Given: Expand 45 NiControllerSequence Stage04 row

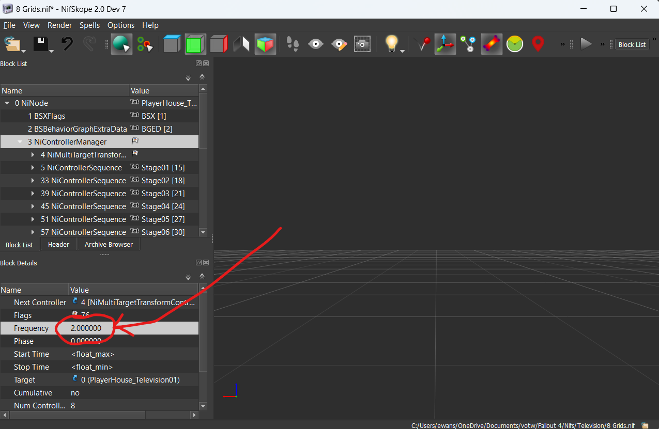Looking at the screenshot, I should (x=33, y=206).
